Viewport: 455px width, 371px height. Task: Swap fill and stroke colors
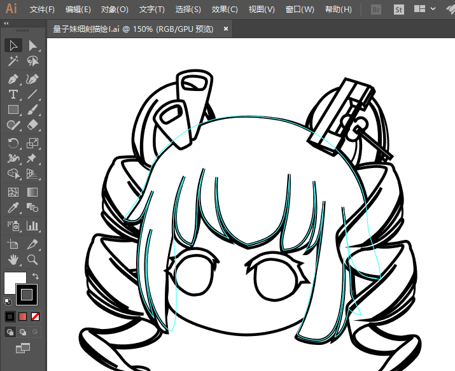[x=36, y=276]
